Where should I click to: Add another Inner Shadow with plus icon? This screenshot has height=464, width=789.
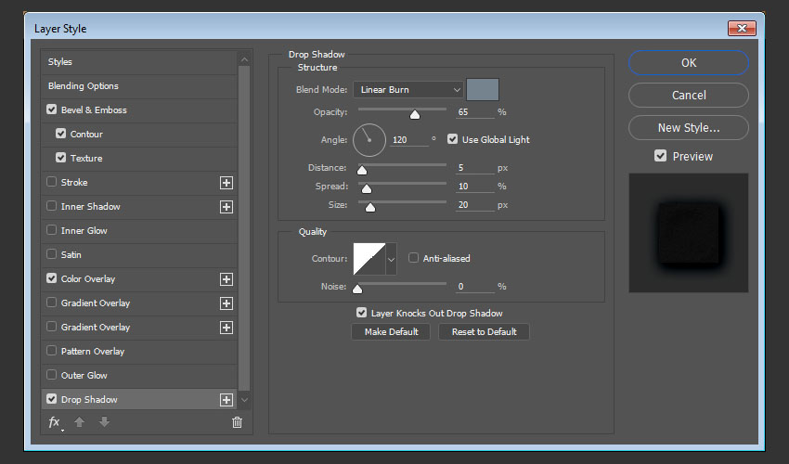[x=226, y=207]
